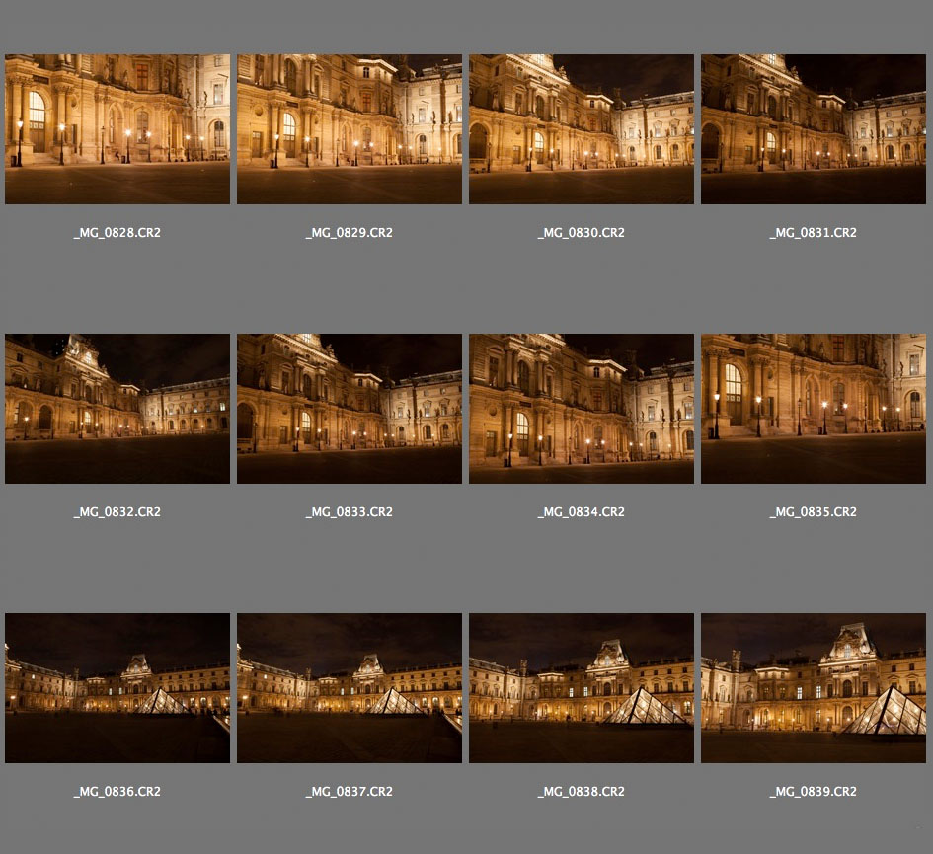The height and width of the screenshot is (854, 933).
Task: Select the _MG_0834.CR2 filename label
Action: tap(582, 512)
